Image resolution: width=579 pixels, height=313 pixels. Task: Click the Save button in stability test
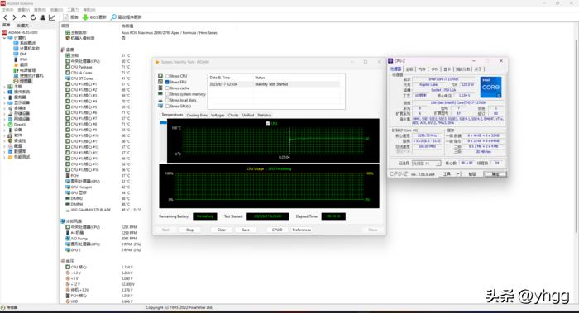(246, 230)
